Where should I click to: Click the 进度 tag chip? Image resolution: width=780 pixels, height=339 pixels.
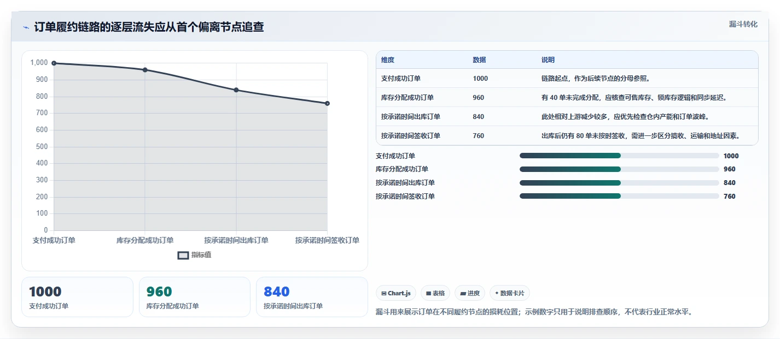pyautogui.click(x=470, y=293)
